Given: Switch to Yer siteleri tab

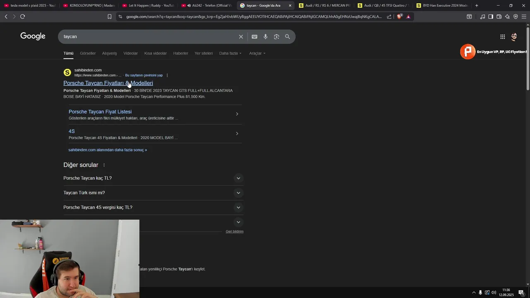Looking at the screenshot, I should (x=204, y=53).
